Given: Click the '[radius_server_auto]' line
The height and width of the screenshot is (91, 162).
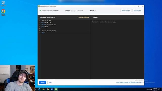Looking at the screenshot, I should point(48,31).
